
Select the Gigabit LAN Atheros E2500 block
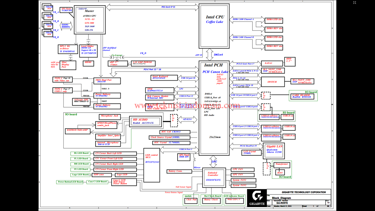click(x=274, y=151)
